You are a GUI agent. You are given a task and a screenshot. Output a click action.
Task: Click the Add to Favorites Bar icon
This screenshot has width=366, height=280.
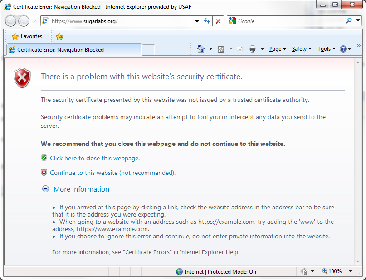59,37
